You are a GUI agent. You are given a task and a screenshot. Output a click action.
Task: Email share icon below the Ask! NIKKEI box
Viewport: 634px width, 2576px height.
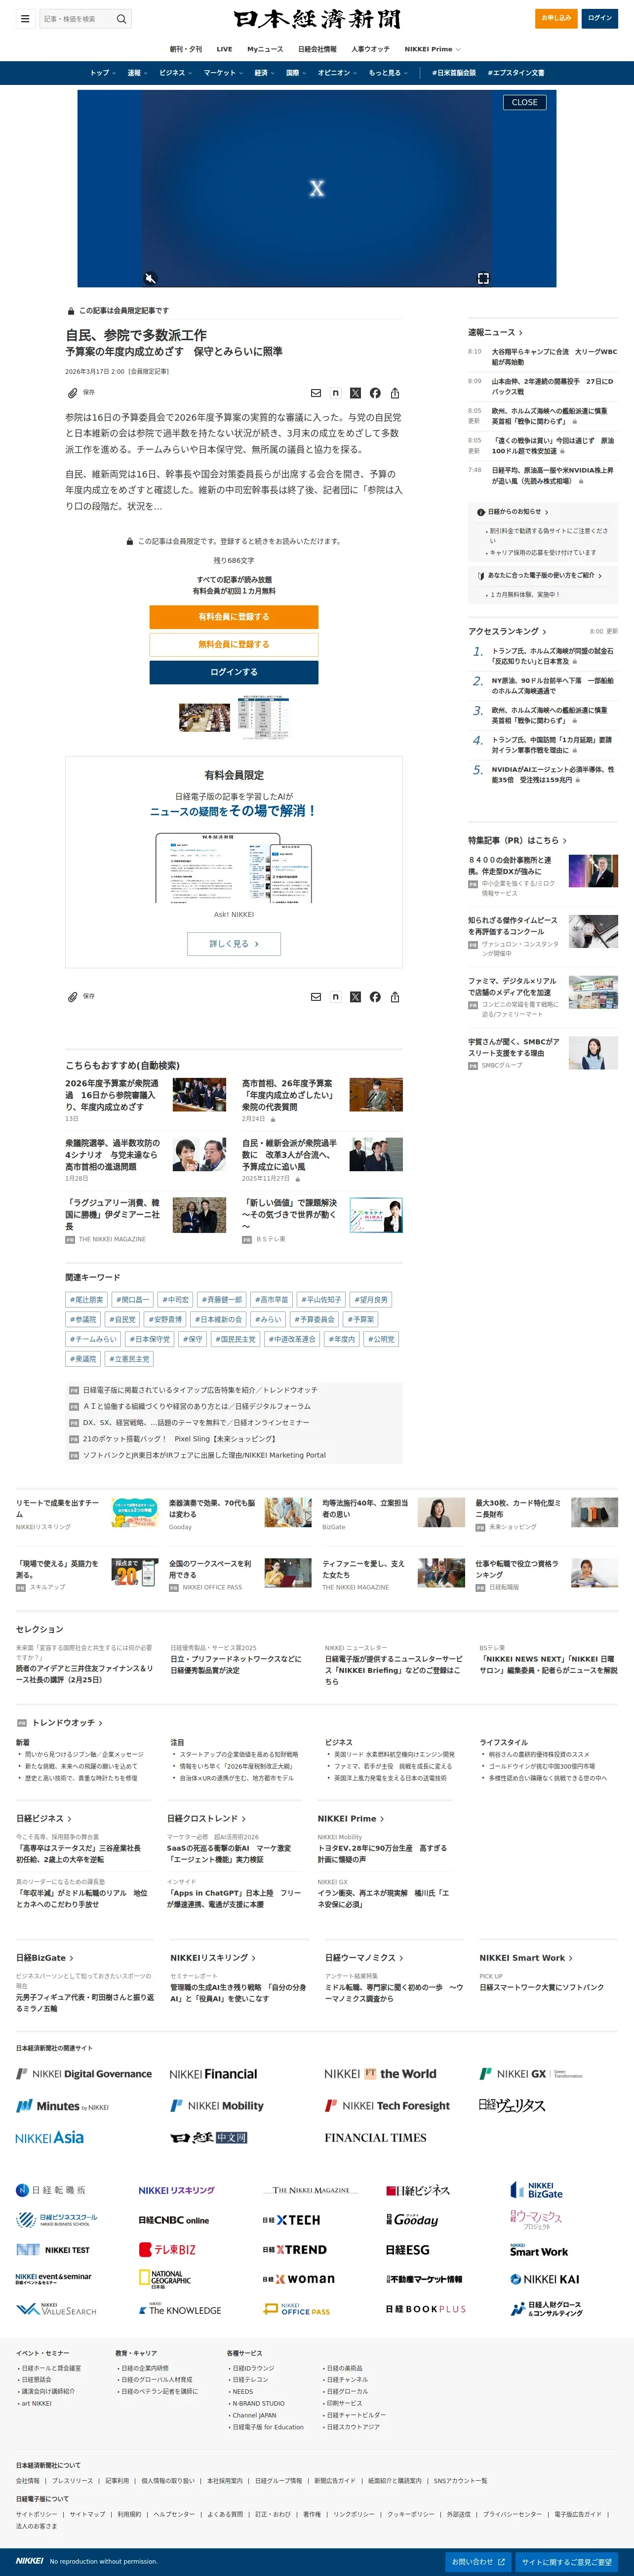click(316, 997)
